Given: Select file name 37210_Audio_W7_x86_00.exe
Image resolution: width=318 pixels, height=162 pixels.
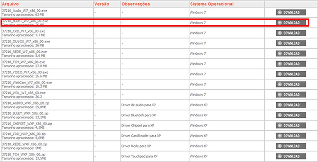Looking at the screenshot, I should coord(24,11).
